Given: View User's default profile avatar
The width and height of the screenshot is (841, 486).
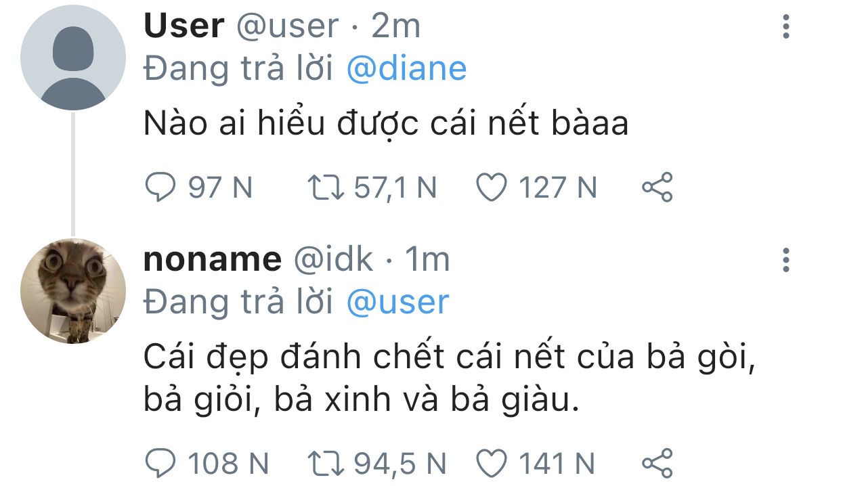Looking at the screenshot, I should coord(73,59).
